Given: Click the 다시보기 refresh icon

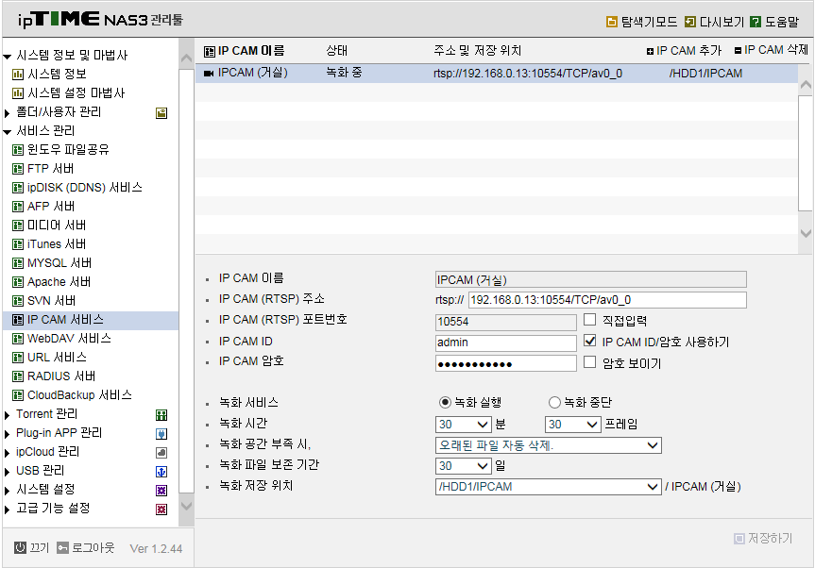Looking at the screenshot, I should (689, 22).
